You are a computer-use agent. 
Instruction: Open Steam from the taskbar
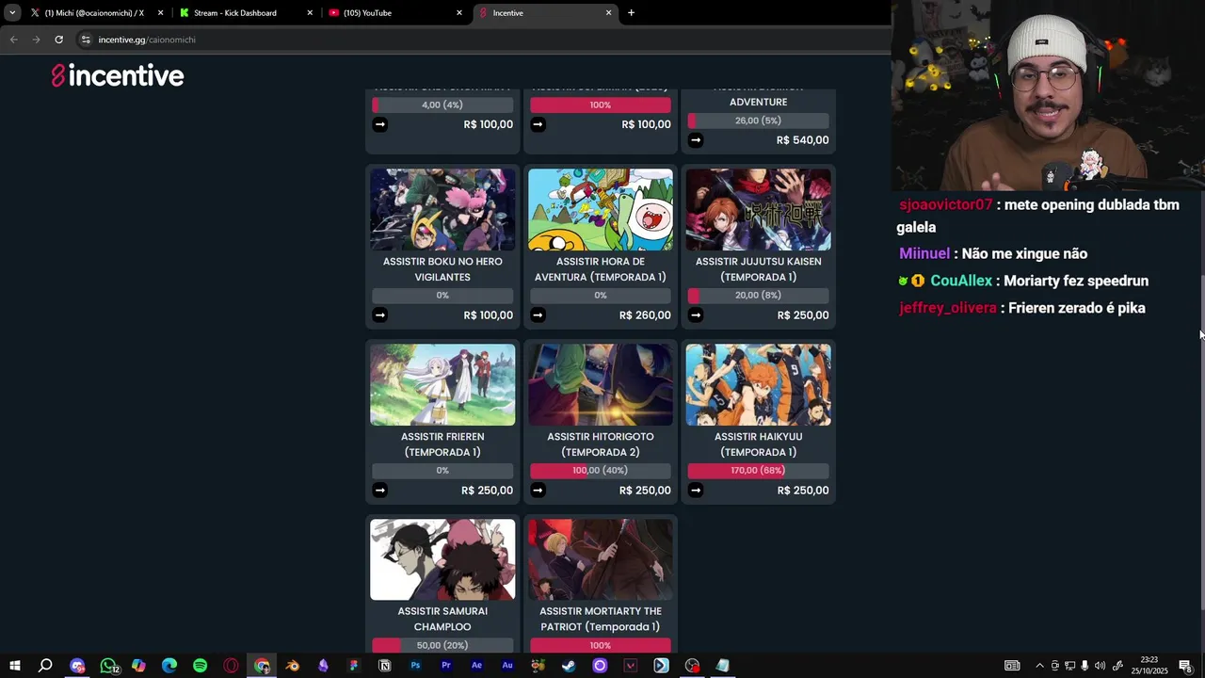click(569, 666)
